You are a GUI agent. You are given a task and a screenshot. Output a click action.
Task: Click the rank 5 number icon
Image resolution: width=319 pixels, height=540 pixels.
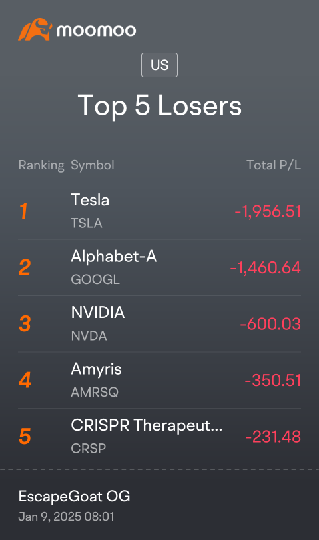25,437
